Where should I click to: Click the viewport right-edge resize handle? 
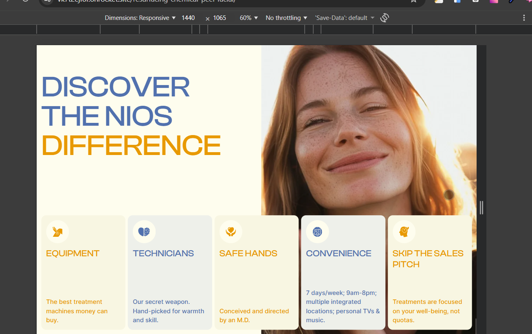pos(481,207)
